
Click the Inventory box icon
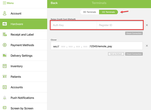pyautogui.click(x=5, y=66)
